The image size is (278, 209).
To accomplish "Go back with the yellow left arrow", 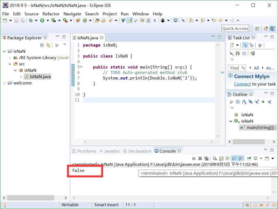I will tap(221, 21).
